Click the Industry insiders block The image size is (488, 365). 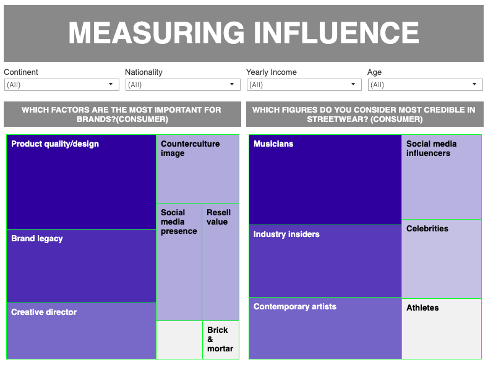[x=325, y=261]
